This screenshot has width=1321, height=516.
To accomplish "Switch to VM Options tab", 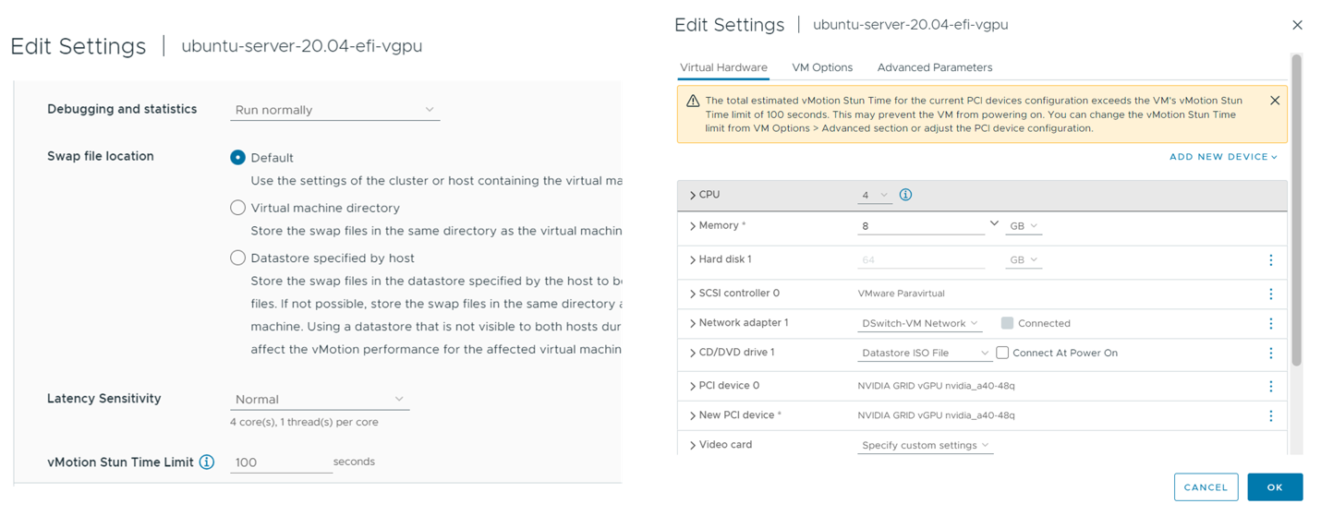I will click(x=822, y=67).
